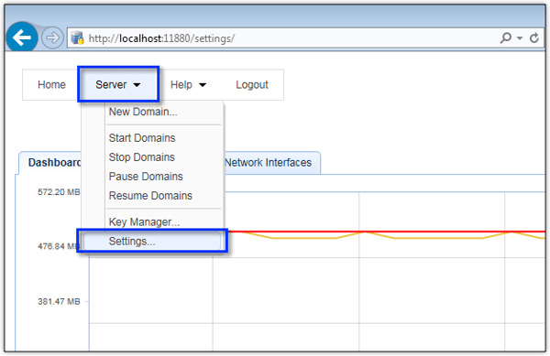Click the search magnifier icon in address bar
This screenshot has width=550, height=356.
pyautogui.click(x=505, y=38)
